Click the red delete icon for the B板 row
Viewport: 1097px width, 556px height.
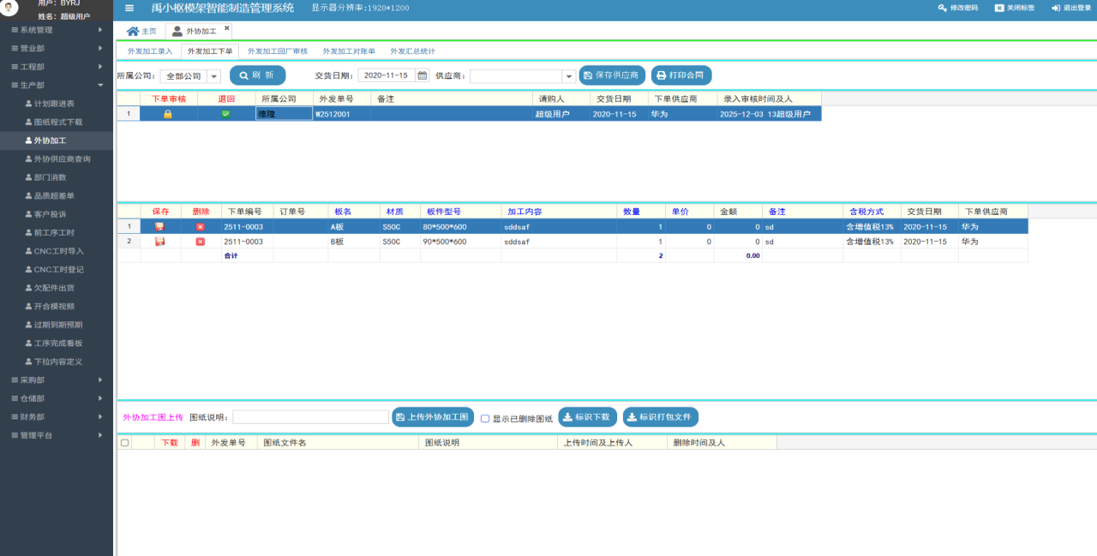pyautogui.click(x=201, y=242)
